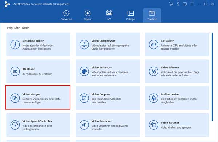Open the 3D Maker title
The width and height of the screenshot is (218, 142).
pos(28,69)
